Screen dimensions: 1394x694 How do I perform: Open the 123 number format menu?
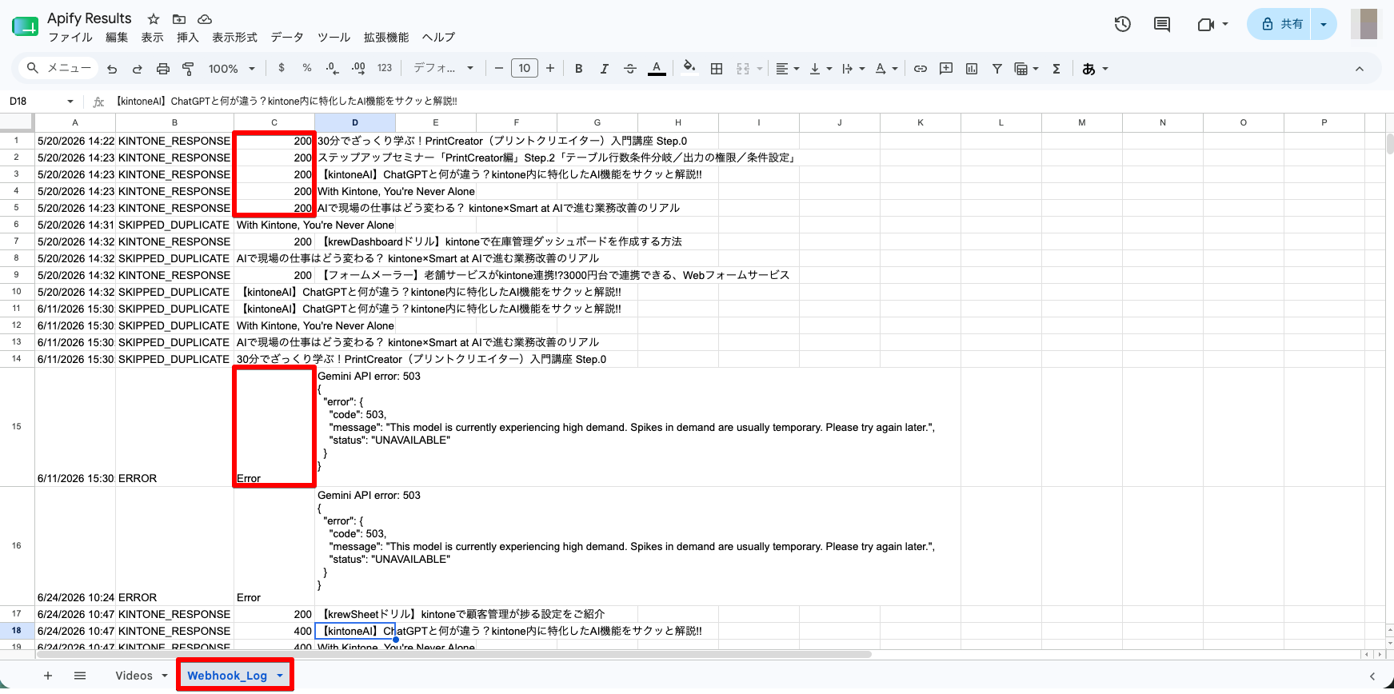click(x=385, y=69)
